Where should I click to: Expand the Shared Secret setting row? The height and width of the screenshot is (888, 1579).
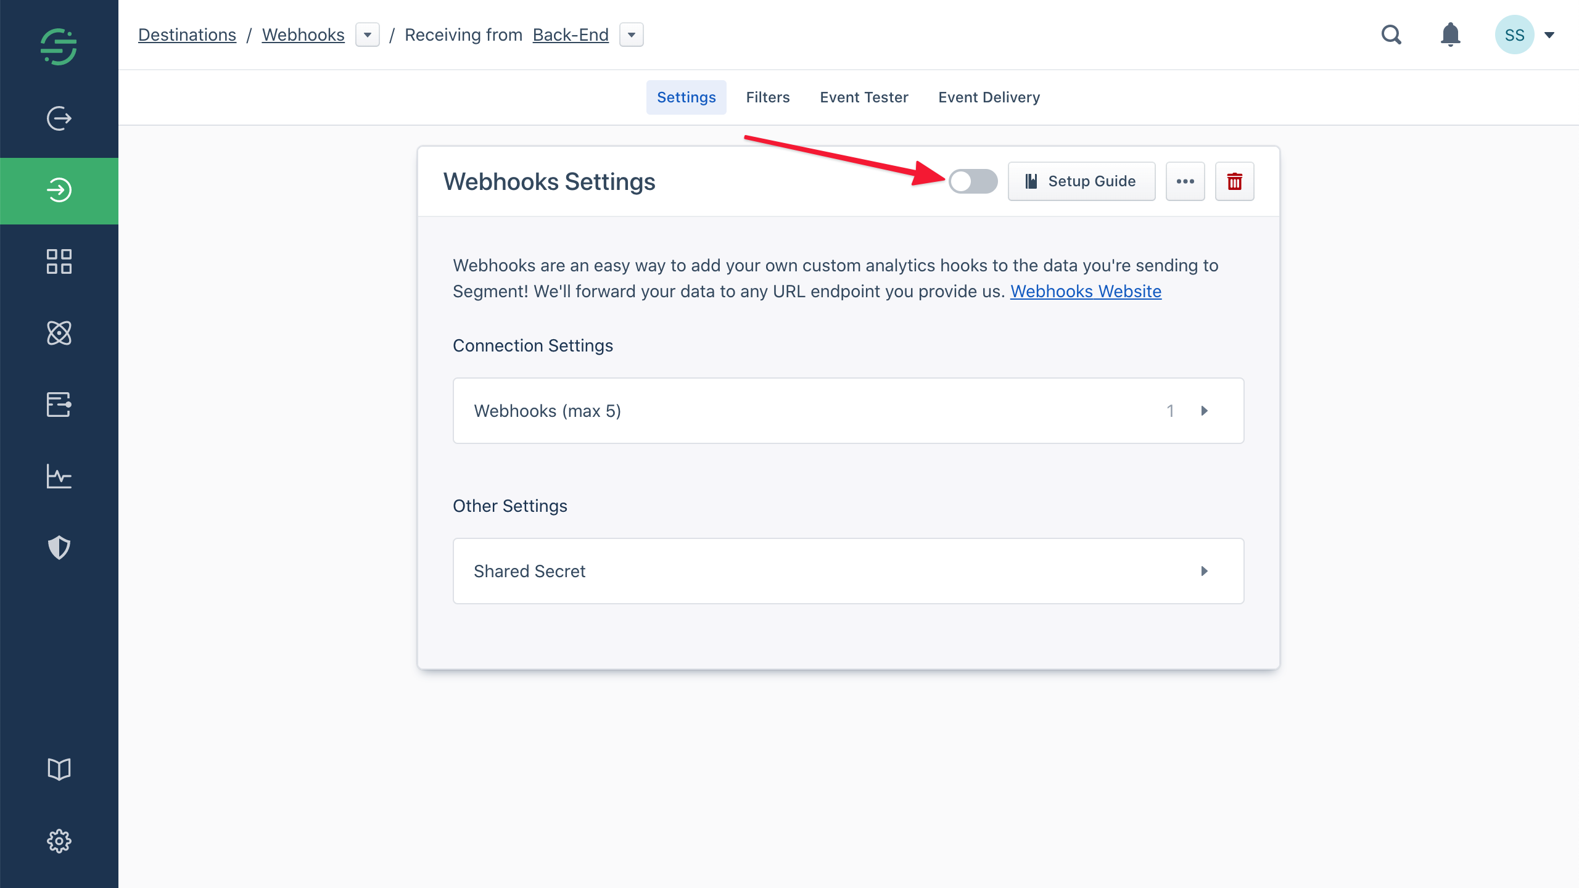coord(849,571)
